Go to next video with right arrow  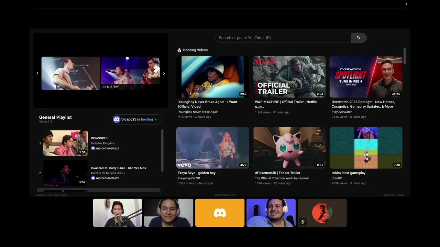tap(164, 73)
